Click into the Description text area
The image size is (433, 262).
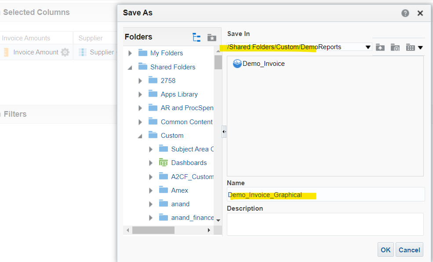point(325,224)
